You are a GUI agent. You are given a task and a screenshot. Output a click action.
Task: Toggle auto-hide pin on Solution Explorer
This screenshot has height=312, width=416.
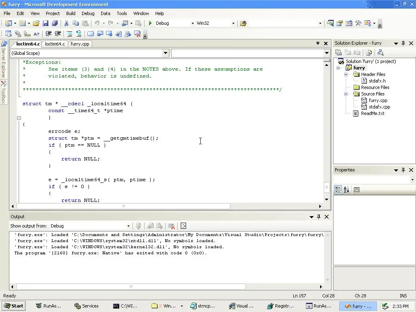(403, 43)
